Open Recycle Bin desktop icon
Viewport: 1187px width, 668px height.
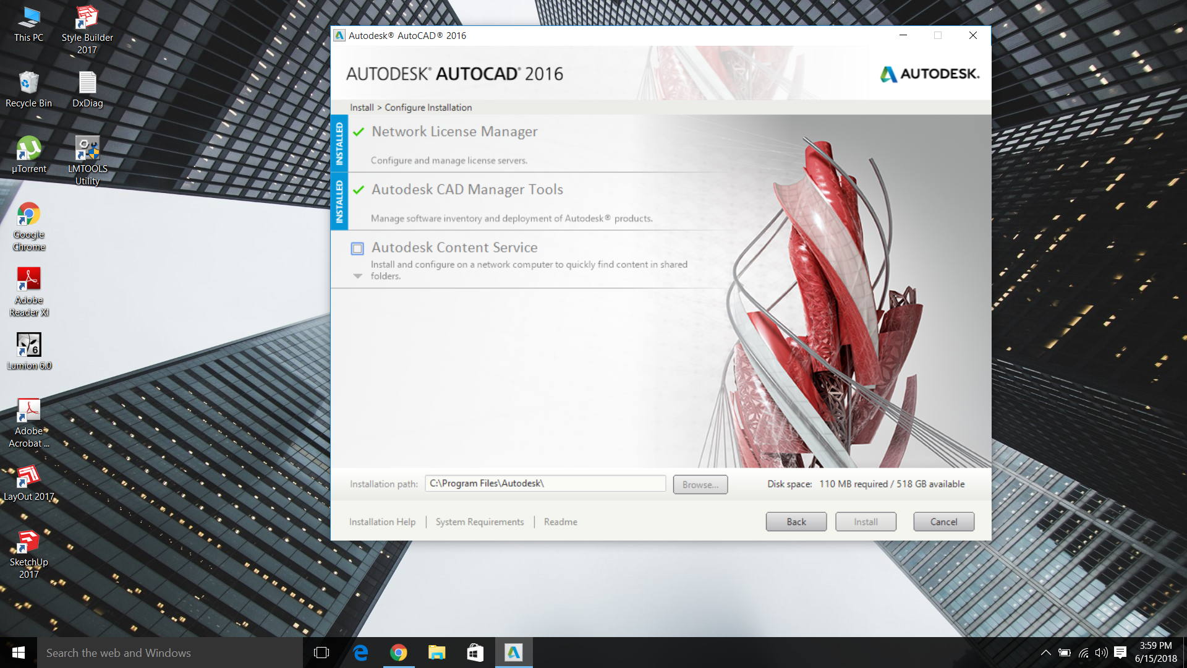point(28,90)
